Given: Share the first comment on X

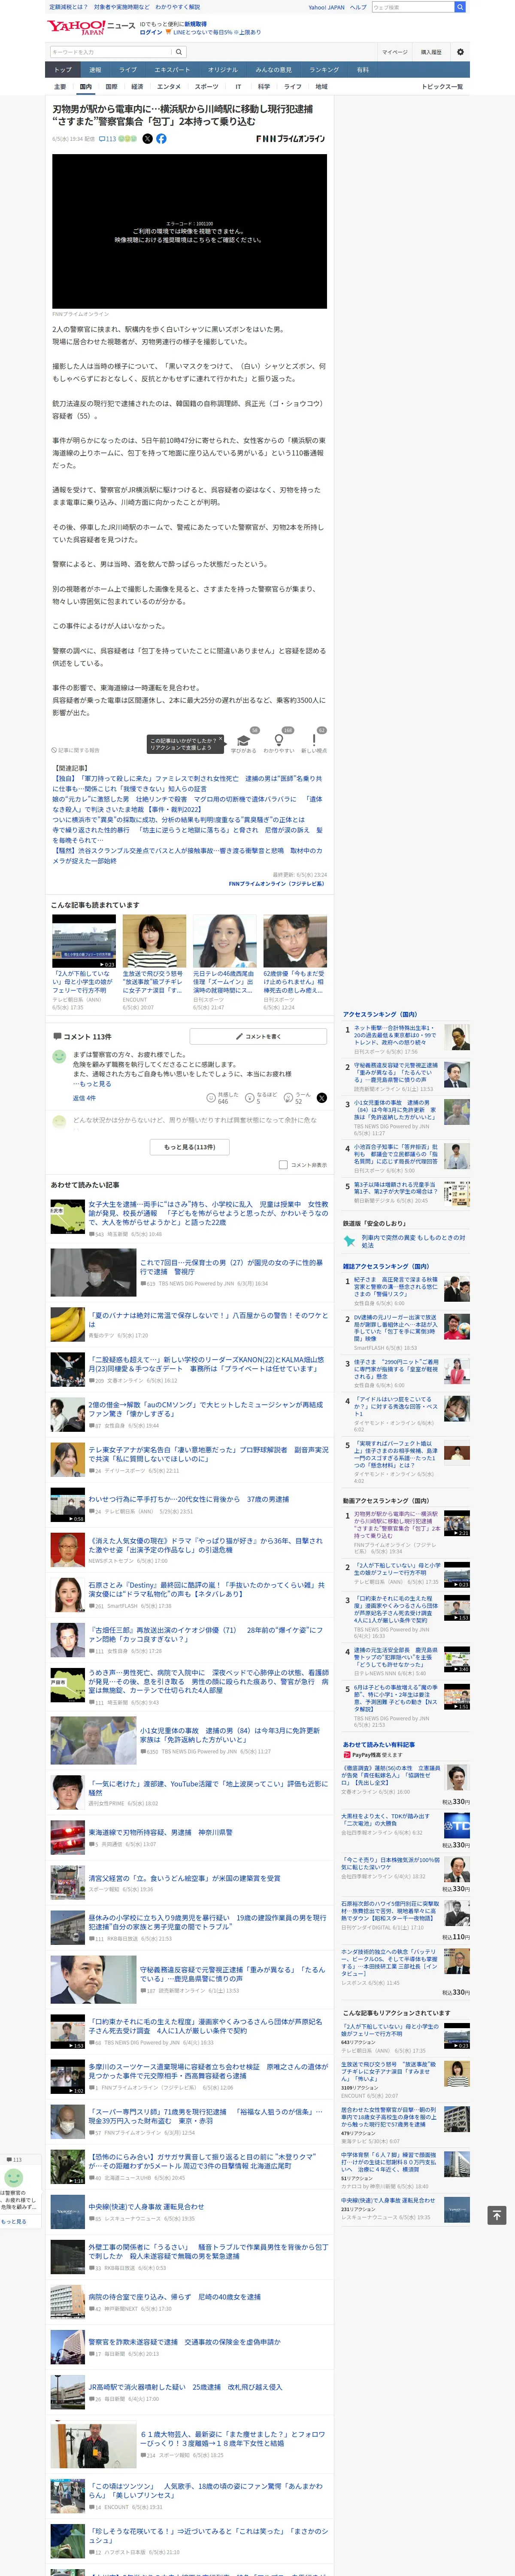Looking at the screenshot, I should pyautogui.click(x=321, y=1097).
